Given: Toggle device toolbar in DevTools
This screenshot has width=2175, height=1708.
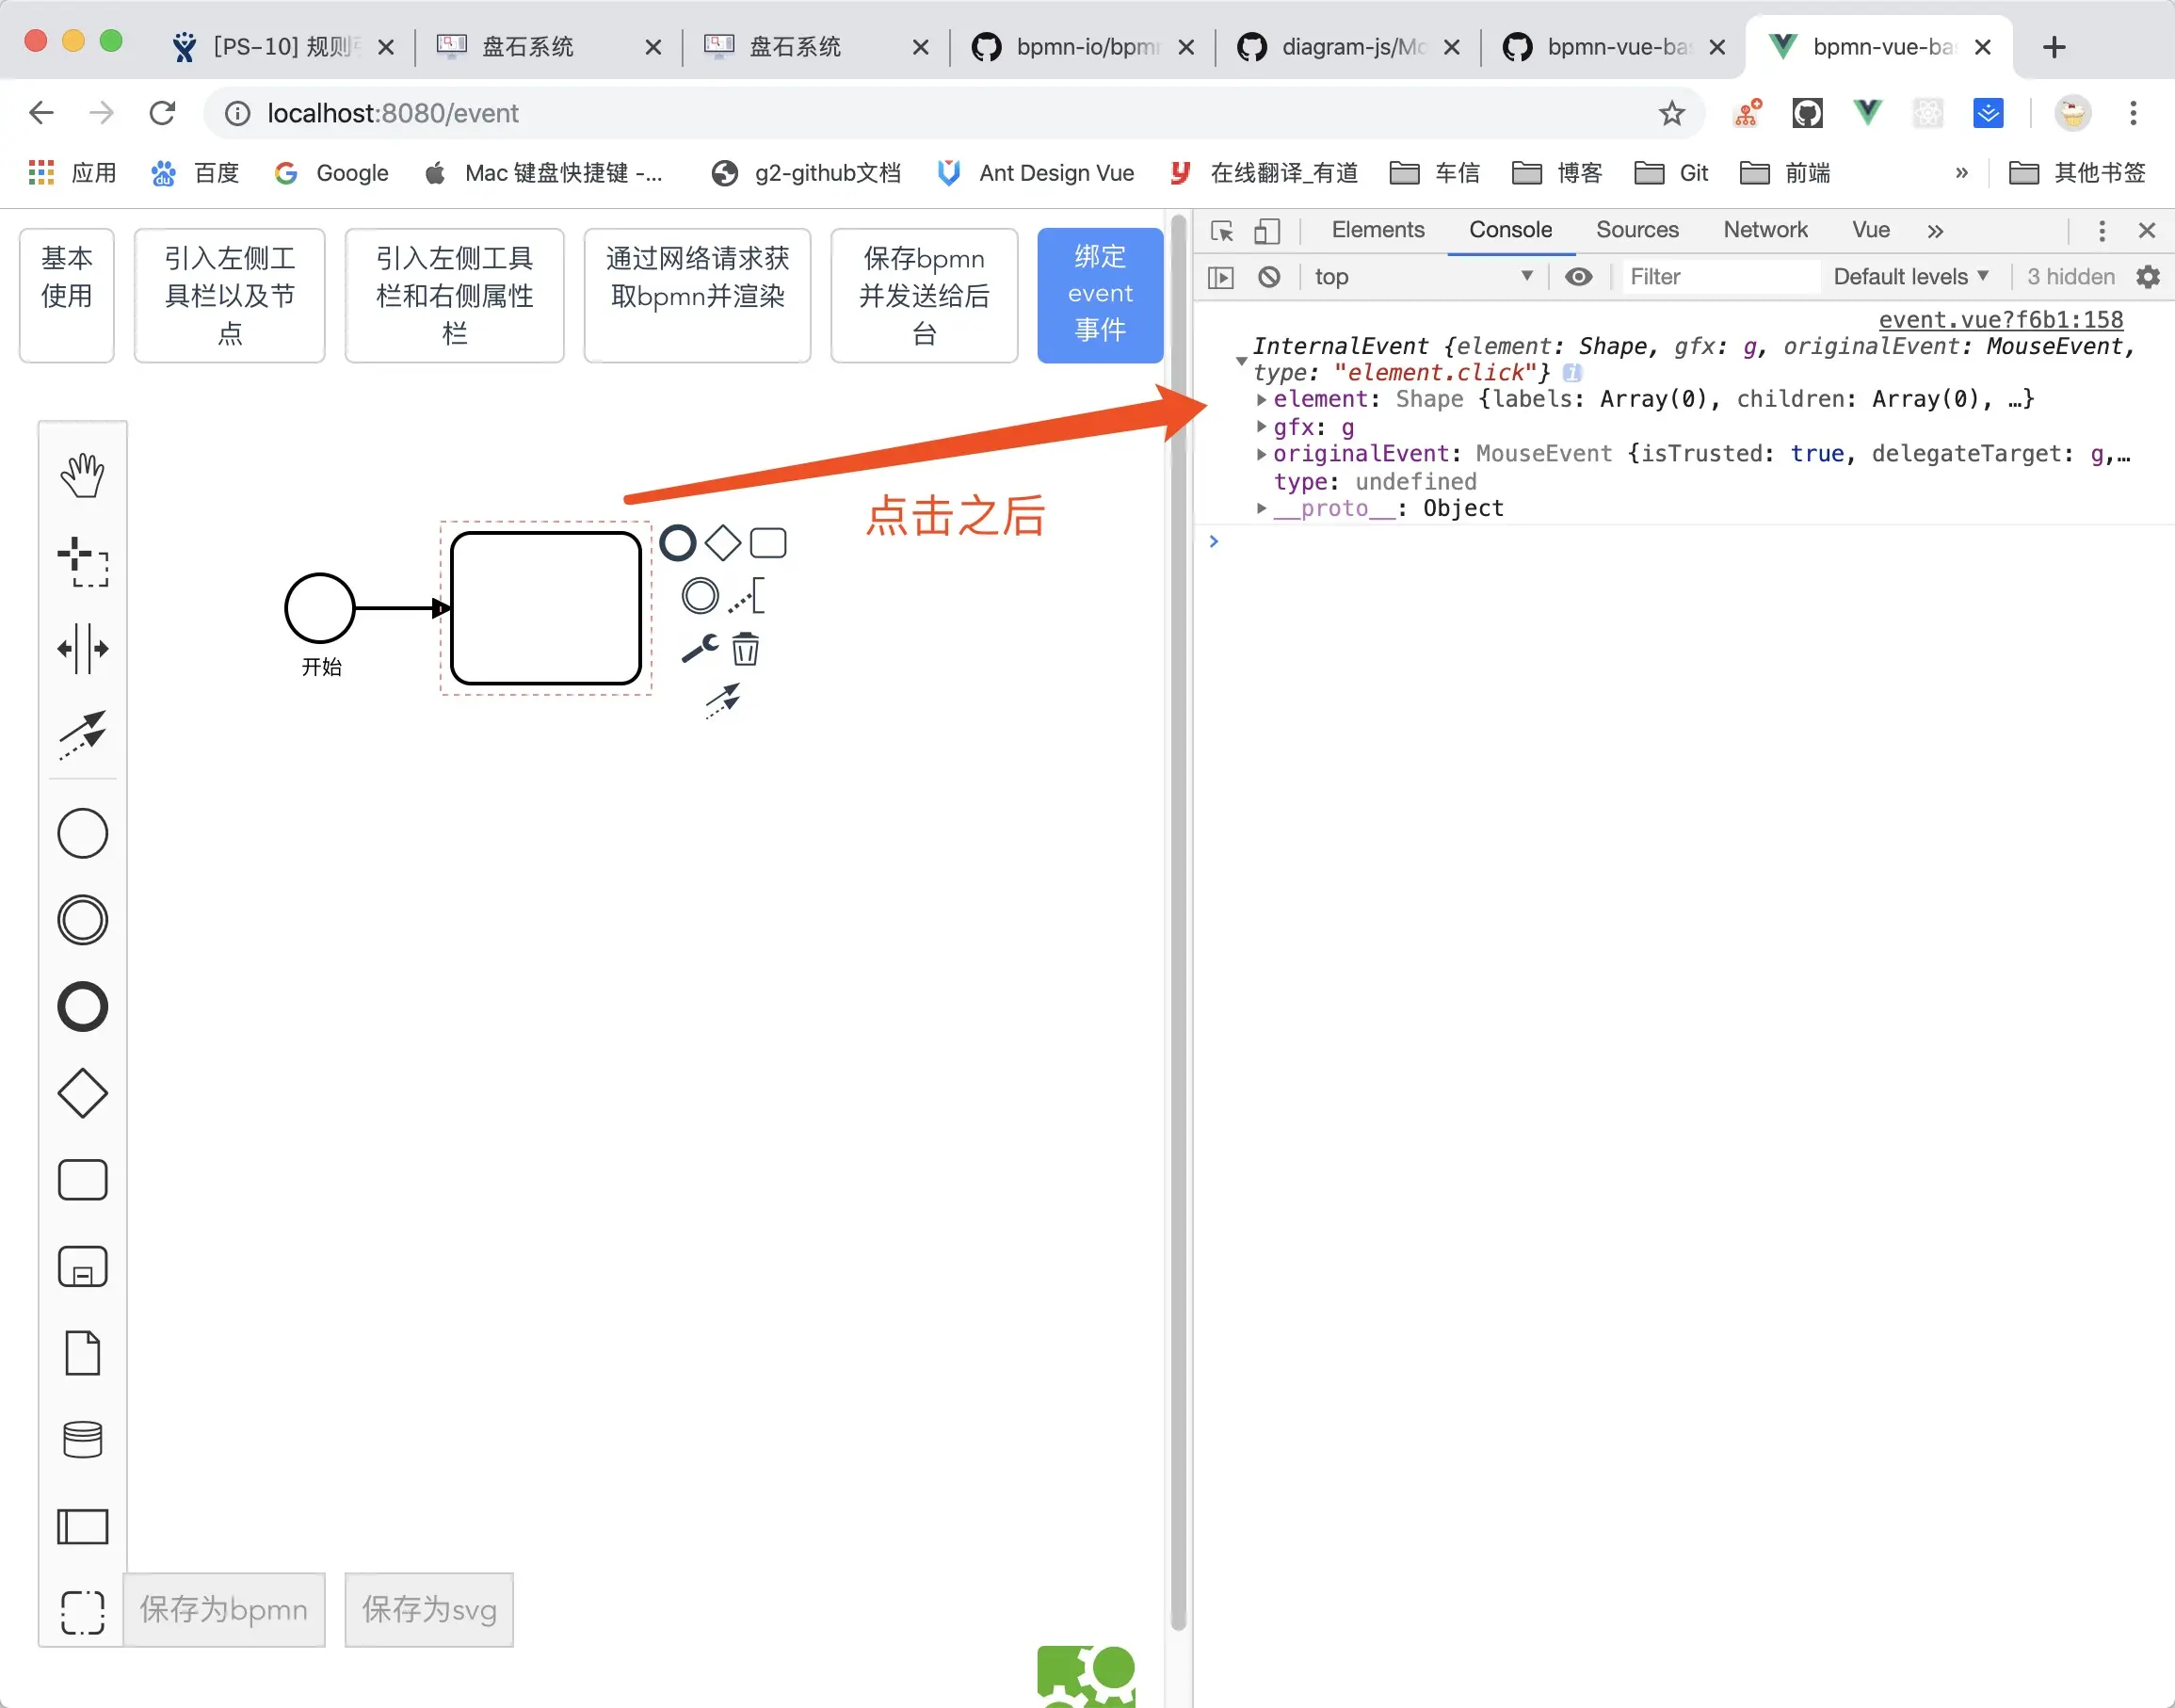Looking at the screenshot, I should pyautogui.click(x=1267, y=231).
